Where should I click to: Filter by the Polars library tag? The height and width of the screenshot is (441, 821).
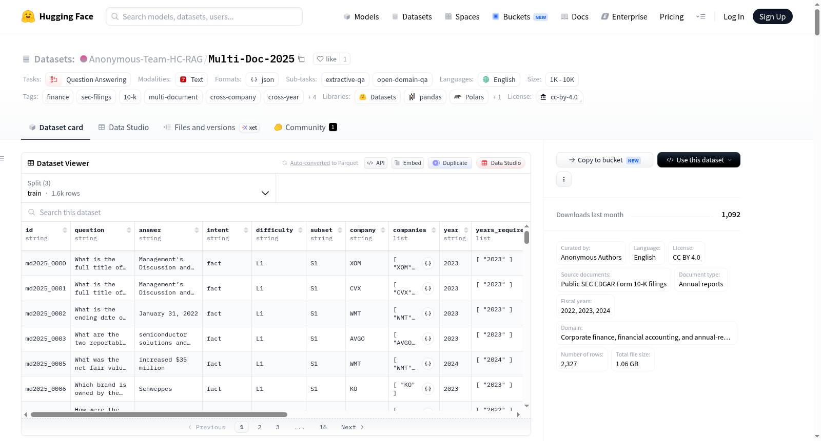click(469, 97)
